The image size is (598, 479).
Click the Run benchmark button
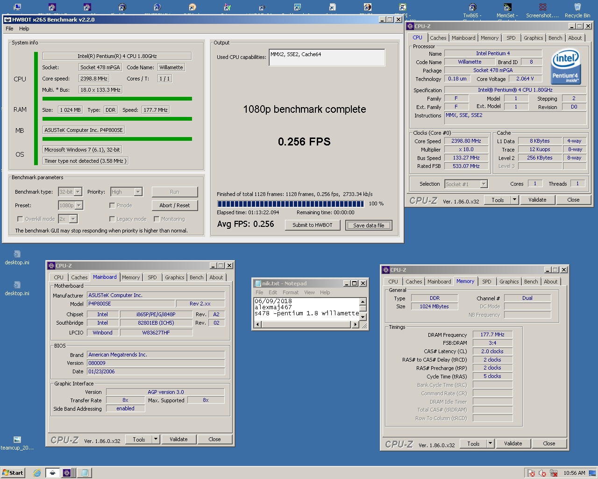point(175,192)
